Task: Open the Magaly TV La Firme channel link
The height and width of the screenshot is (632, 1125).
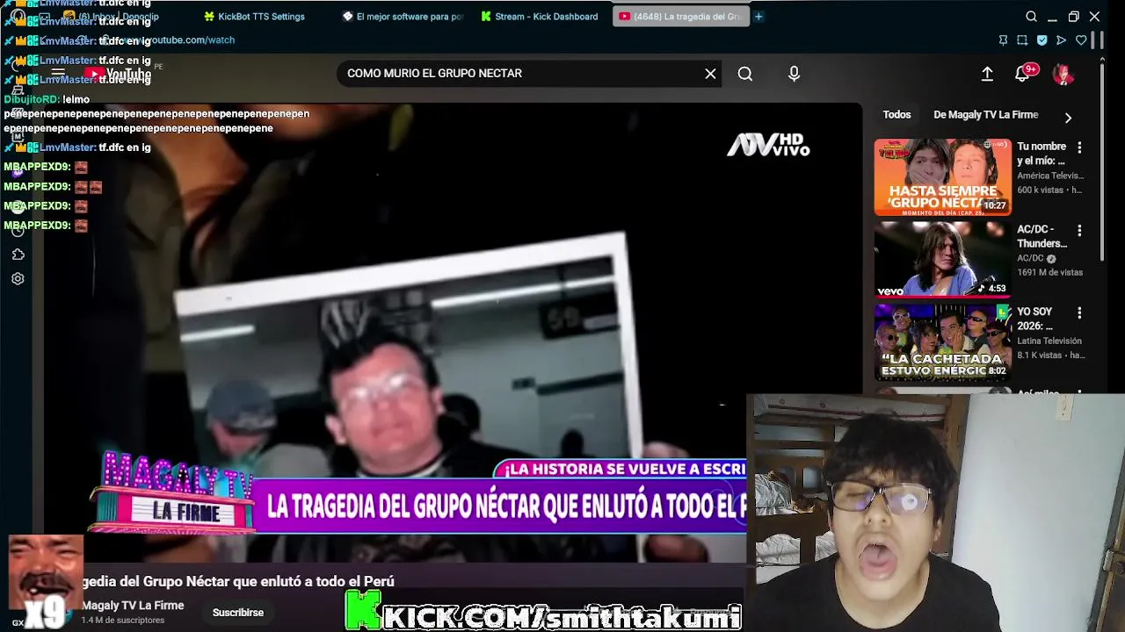Action: tap(133, 606)
